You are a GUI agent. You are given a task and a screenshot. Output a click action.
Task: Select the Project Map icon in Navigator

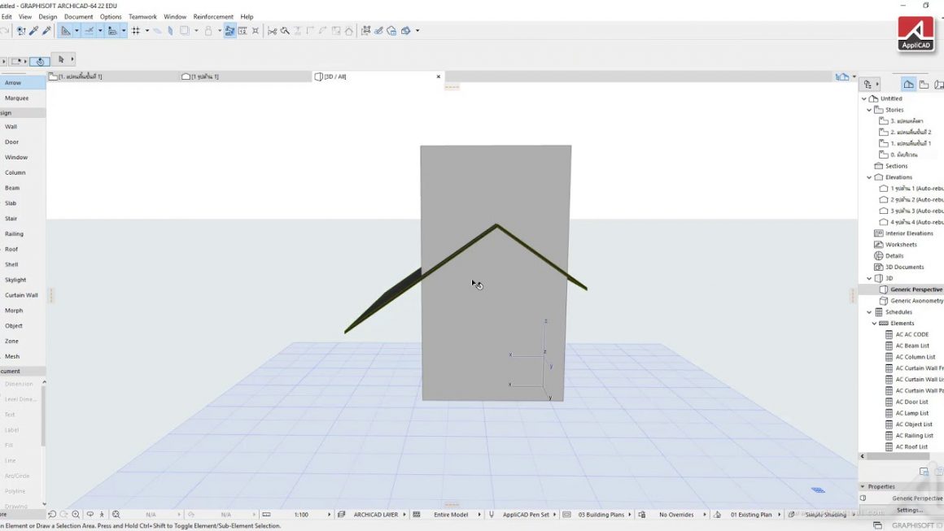[908, 85]
